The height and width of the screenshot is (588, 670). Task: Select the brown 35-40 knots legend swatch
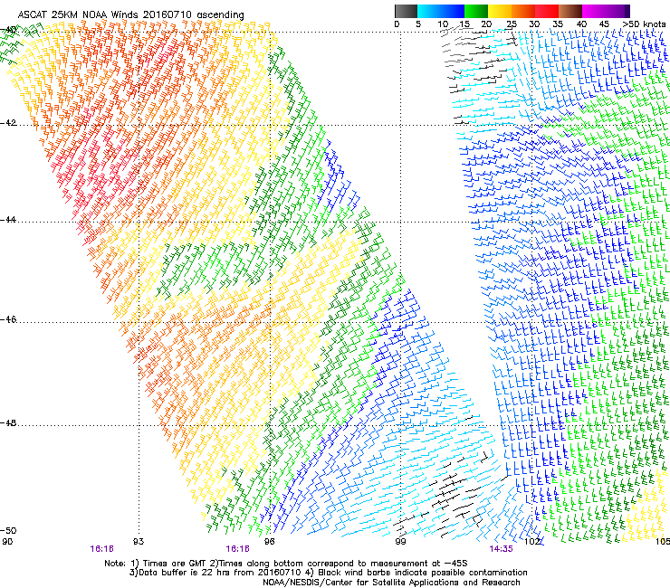tap(570, 11)
